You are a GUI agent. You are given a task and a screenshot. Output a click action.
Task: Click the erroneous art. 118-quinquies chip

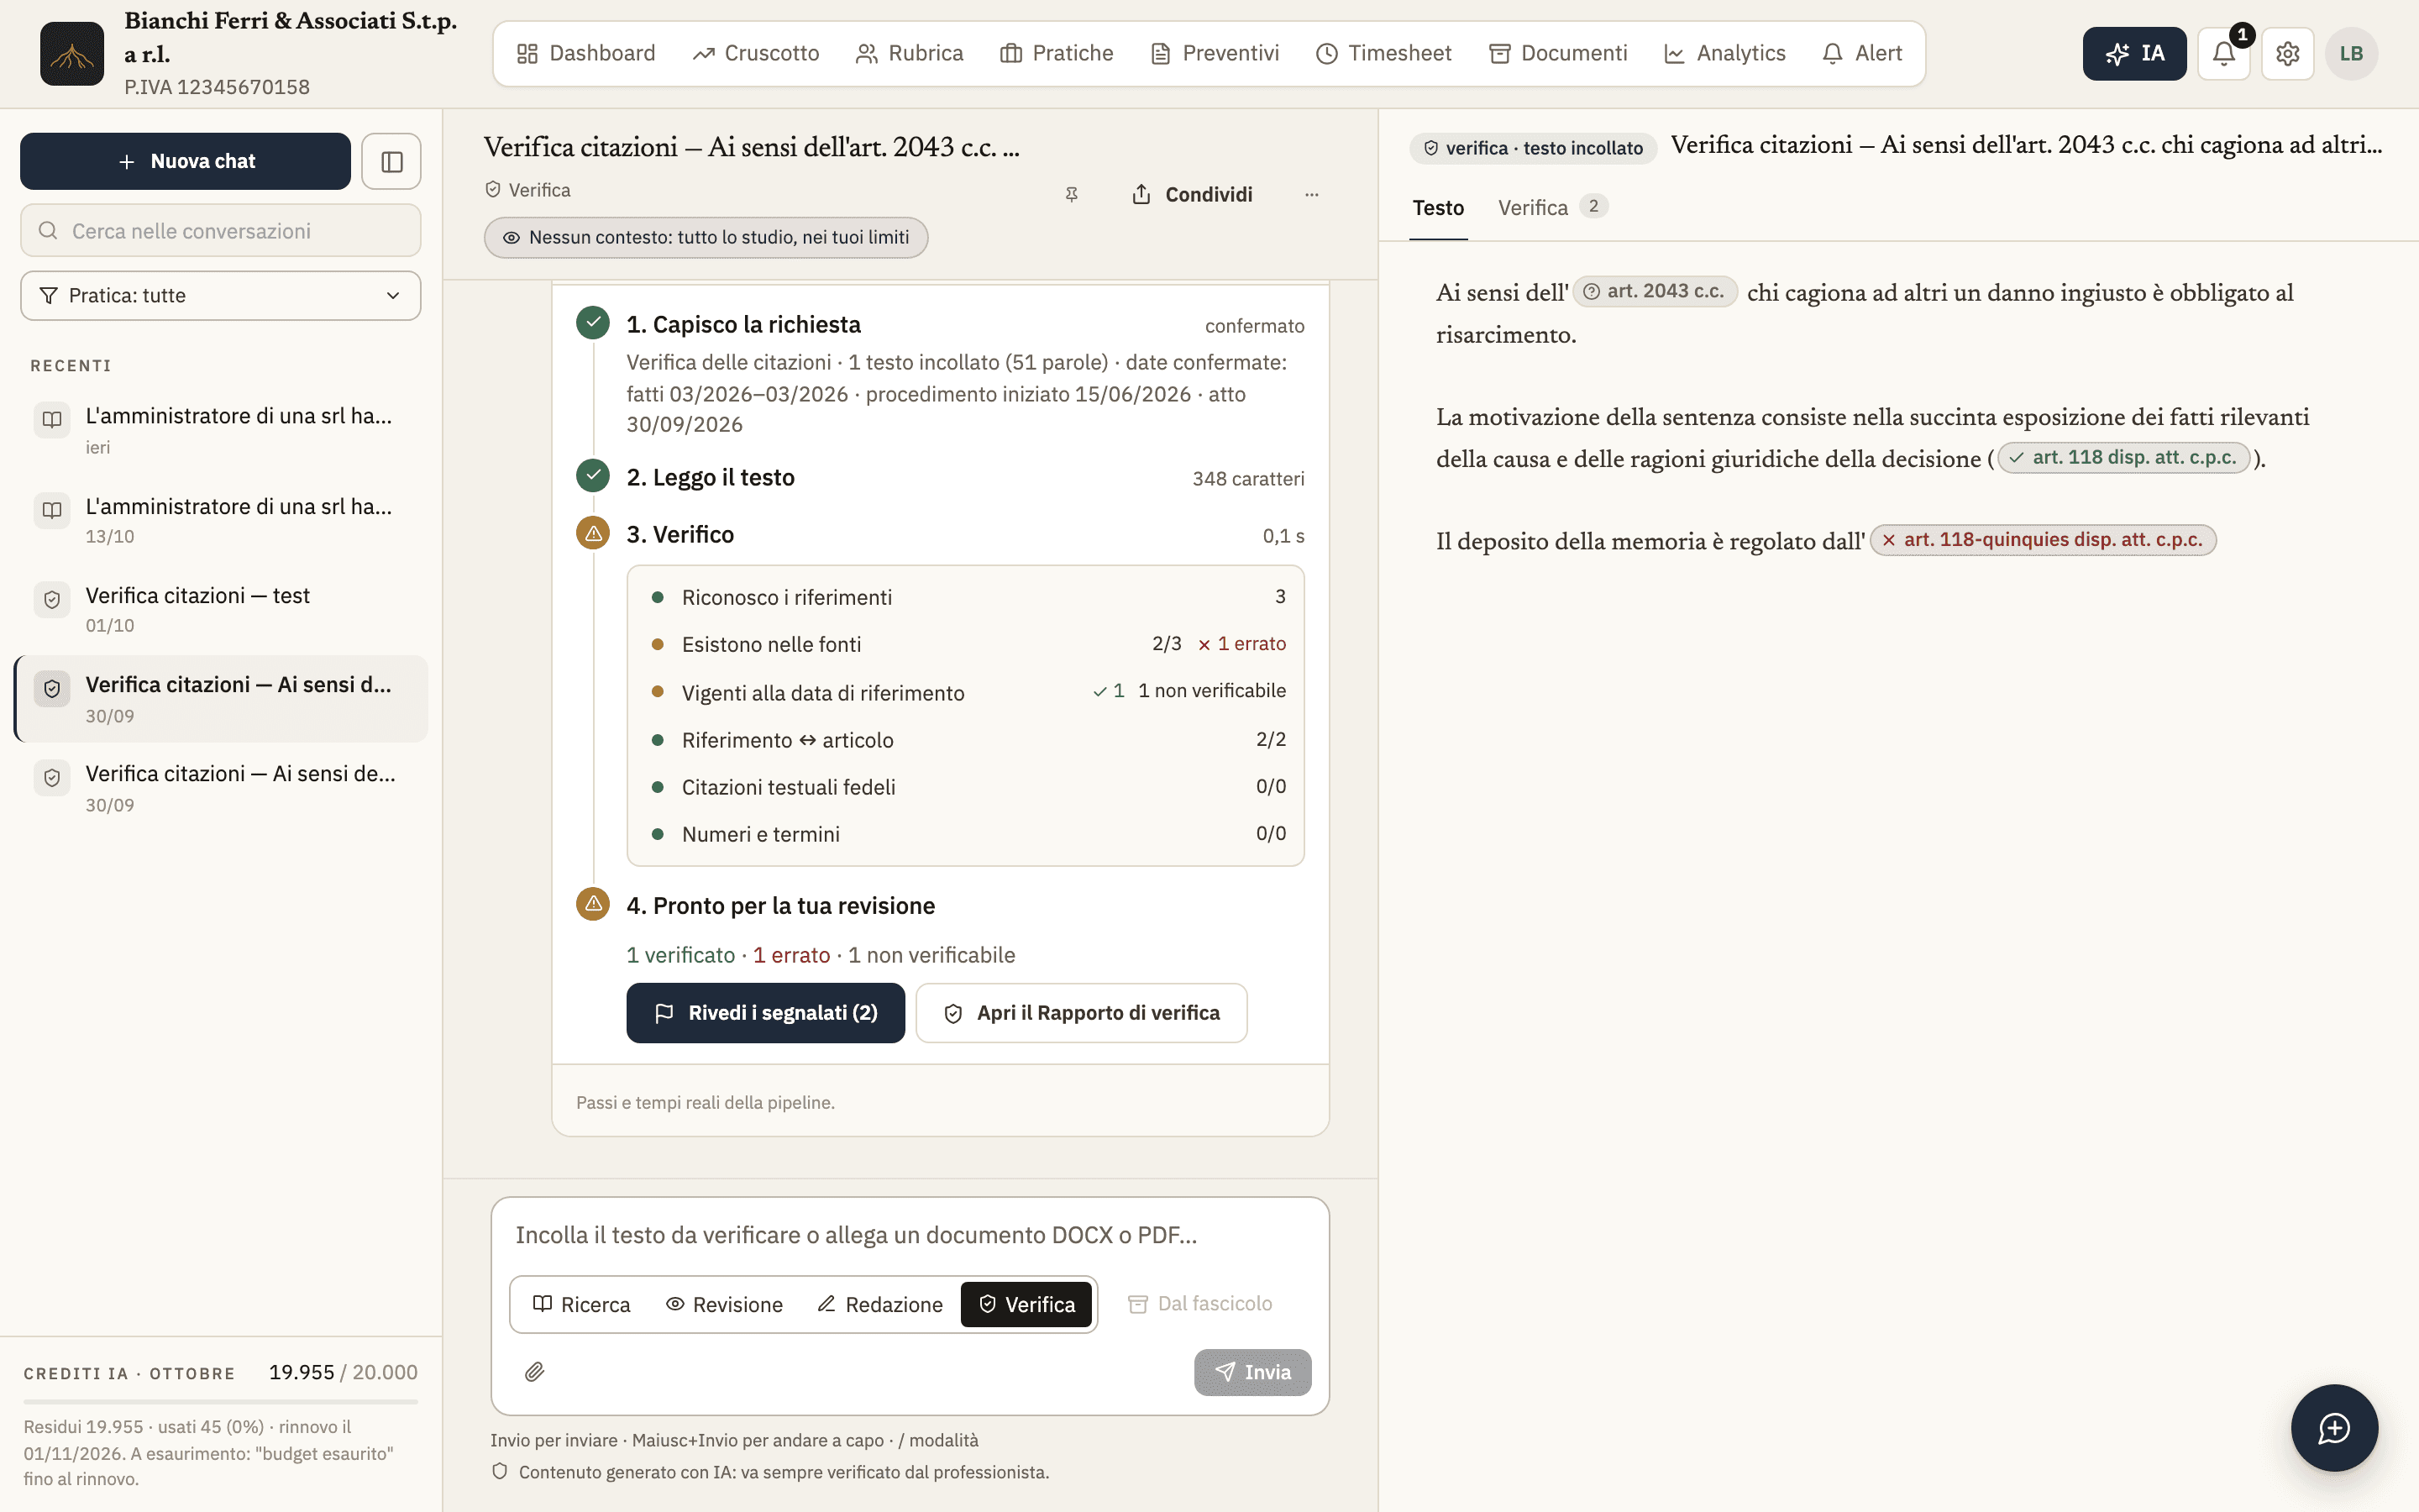(2044, 540)
